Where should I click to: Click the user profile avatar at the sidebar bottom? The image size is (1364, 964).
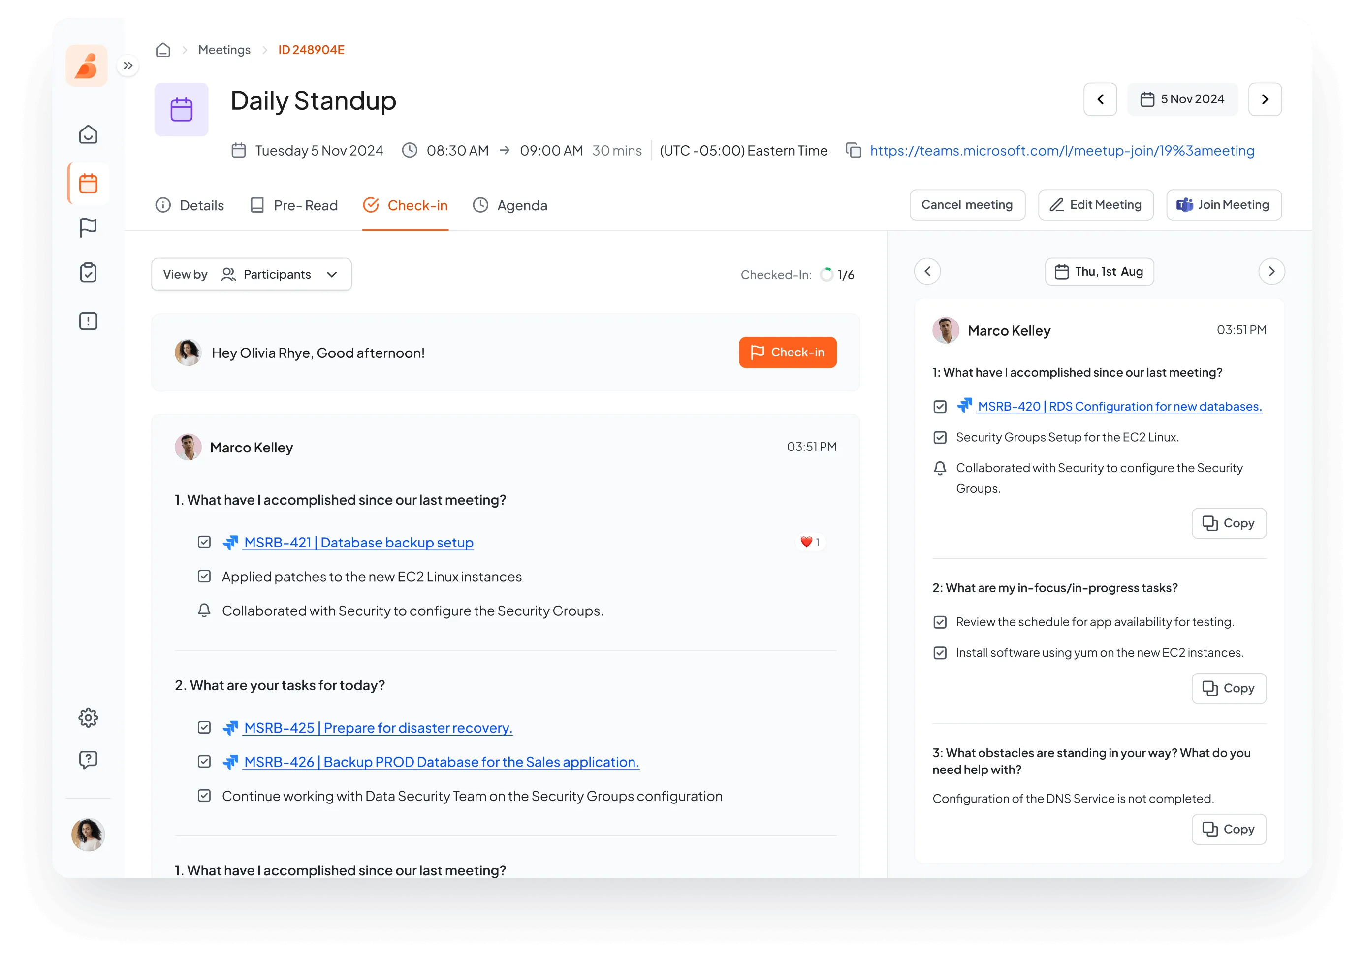coord(88,835)
